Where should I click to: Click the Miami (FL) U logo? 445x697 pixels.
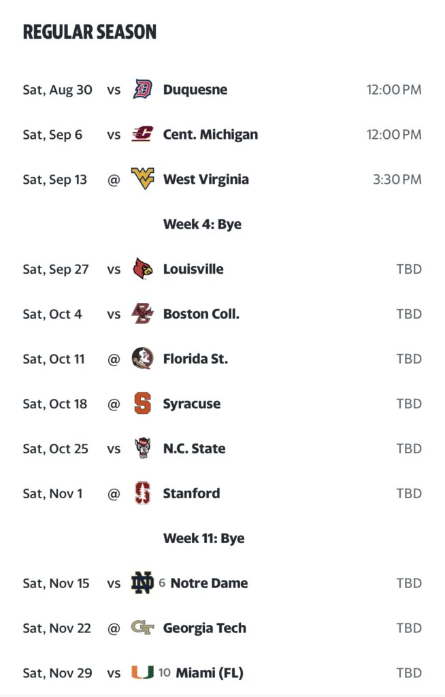[143, 673]
